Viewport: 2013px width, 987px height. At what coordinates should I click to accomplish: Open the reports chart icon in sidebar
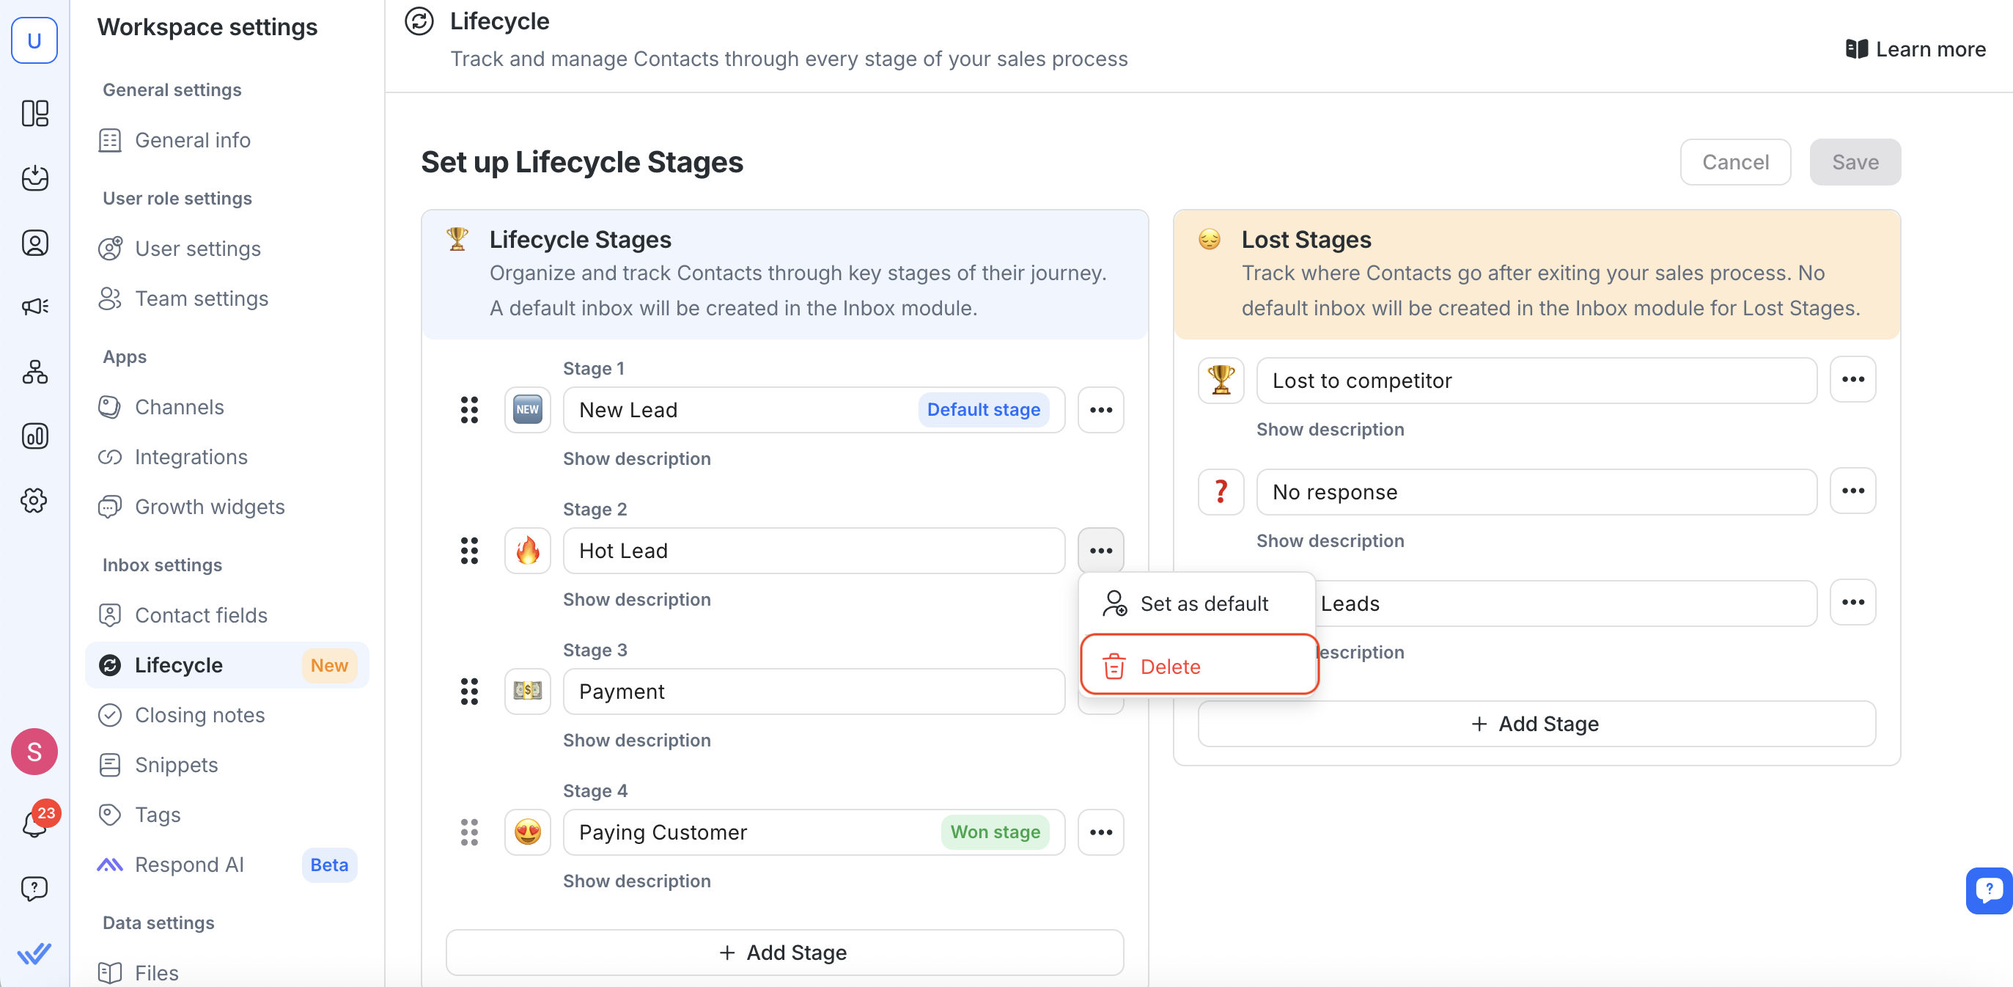pos(34,436)
